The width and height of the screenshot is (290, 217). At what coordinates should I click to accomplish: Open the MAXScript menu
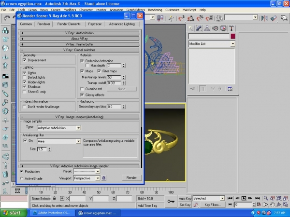[x=189, y=10]
